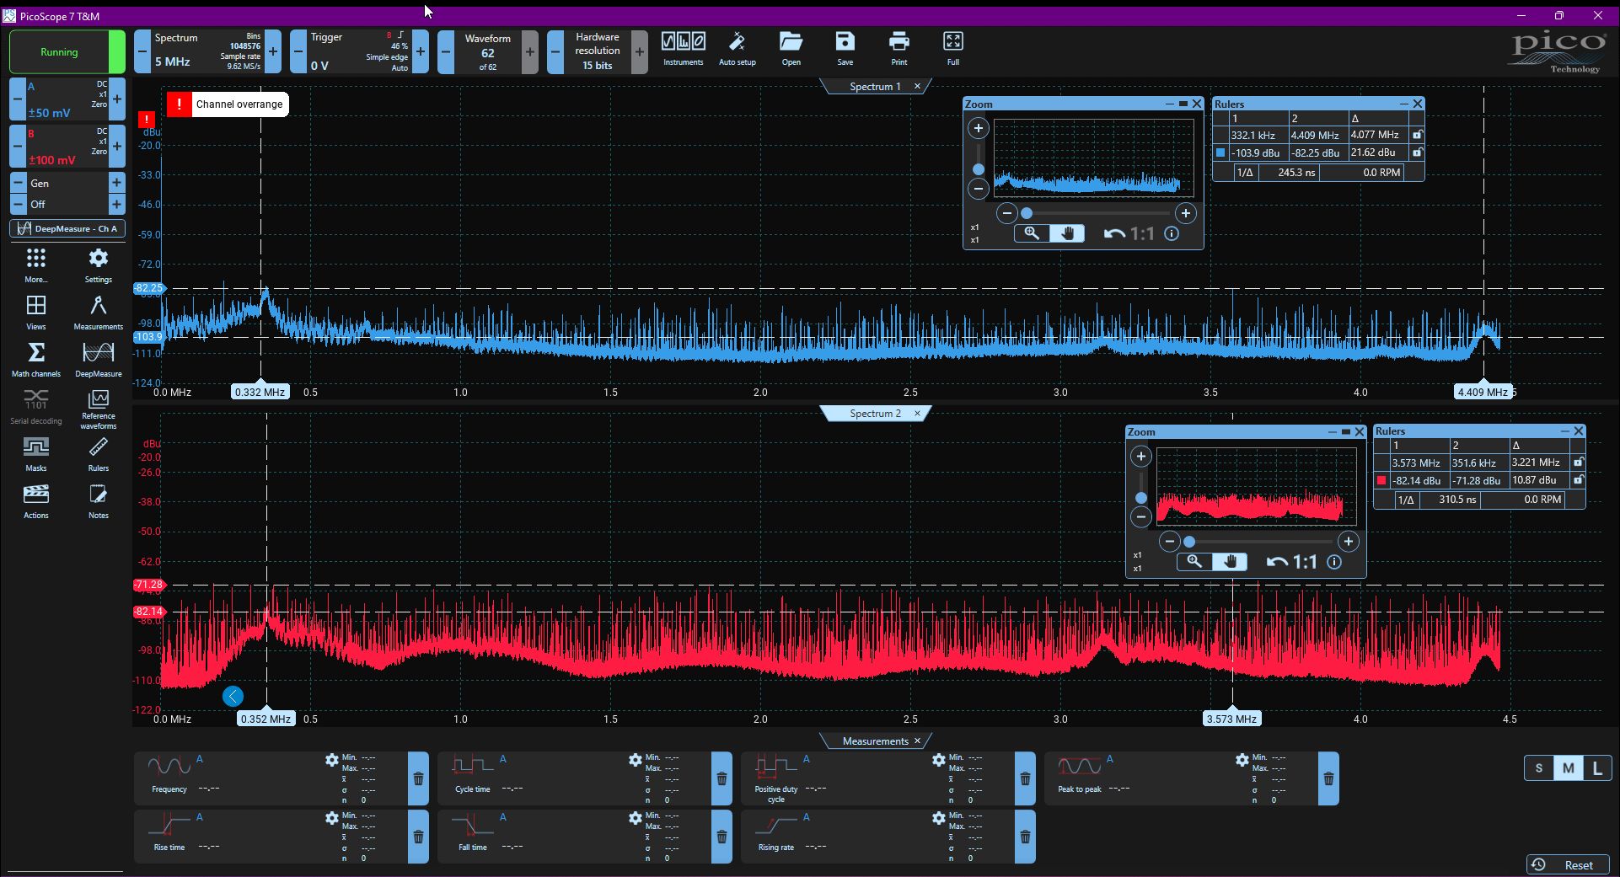The height and width of the screenshot is (877, 1620).
Task: Open the Math channels tool
Action: click(35, 359)
